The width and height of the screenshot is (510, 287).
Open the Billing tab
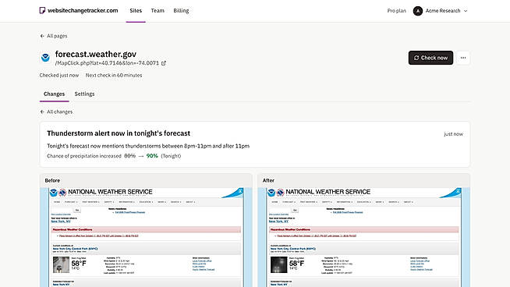(x=181, y=10)
